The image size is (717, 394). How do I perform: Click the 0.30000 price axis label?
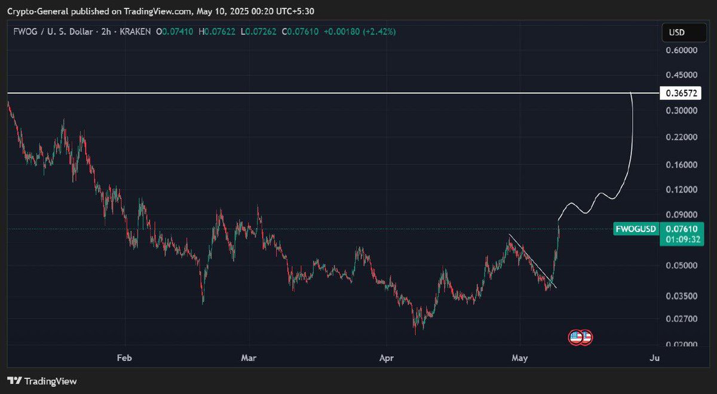pyautogui.click(x=681, y=111)
